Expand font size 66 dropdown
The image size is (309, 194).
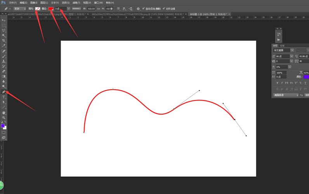tap(292, 56)
